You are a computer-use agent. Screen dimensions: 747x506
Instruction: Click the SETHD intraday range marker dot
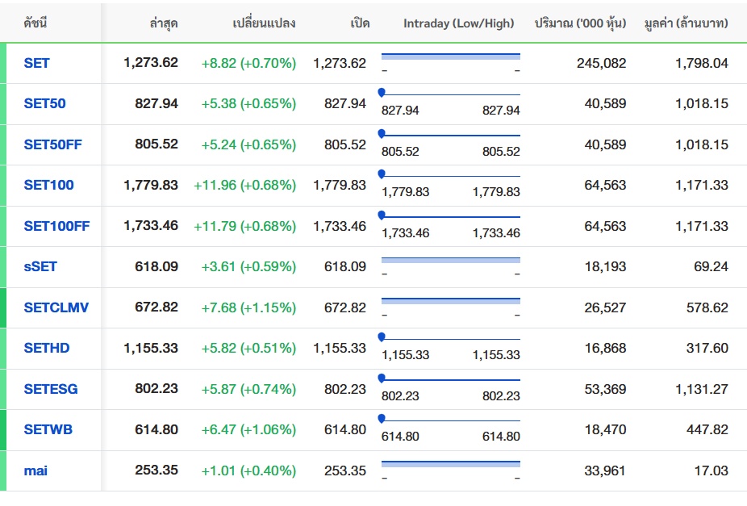382,337
